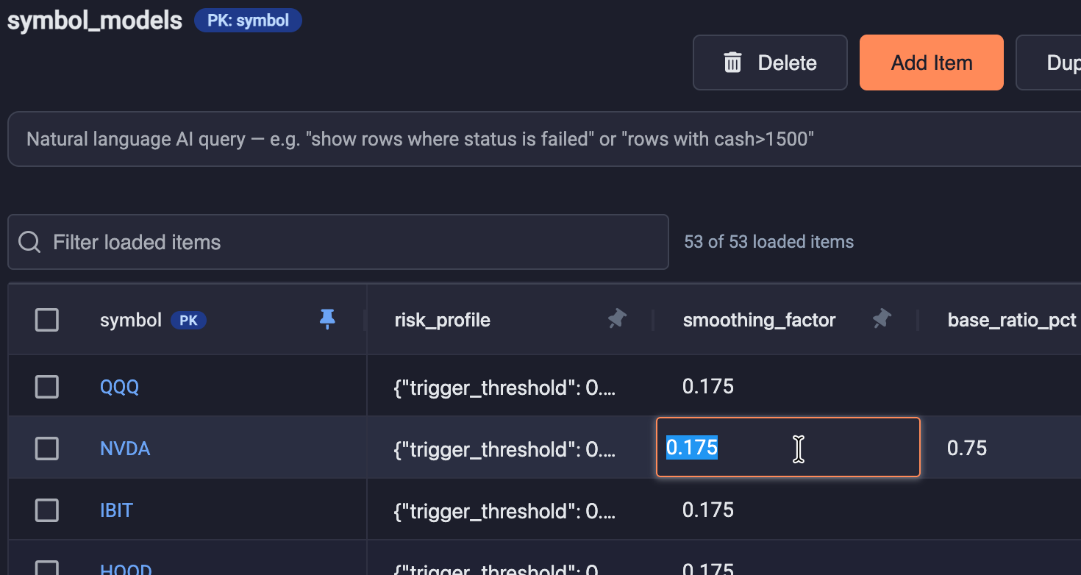Click the magnifier icon in filter box
Viewport: 1081px width, 575px height.
point(29,242)
